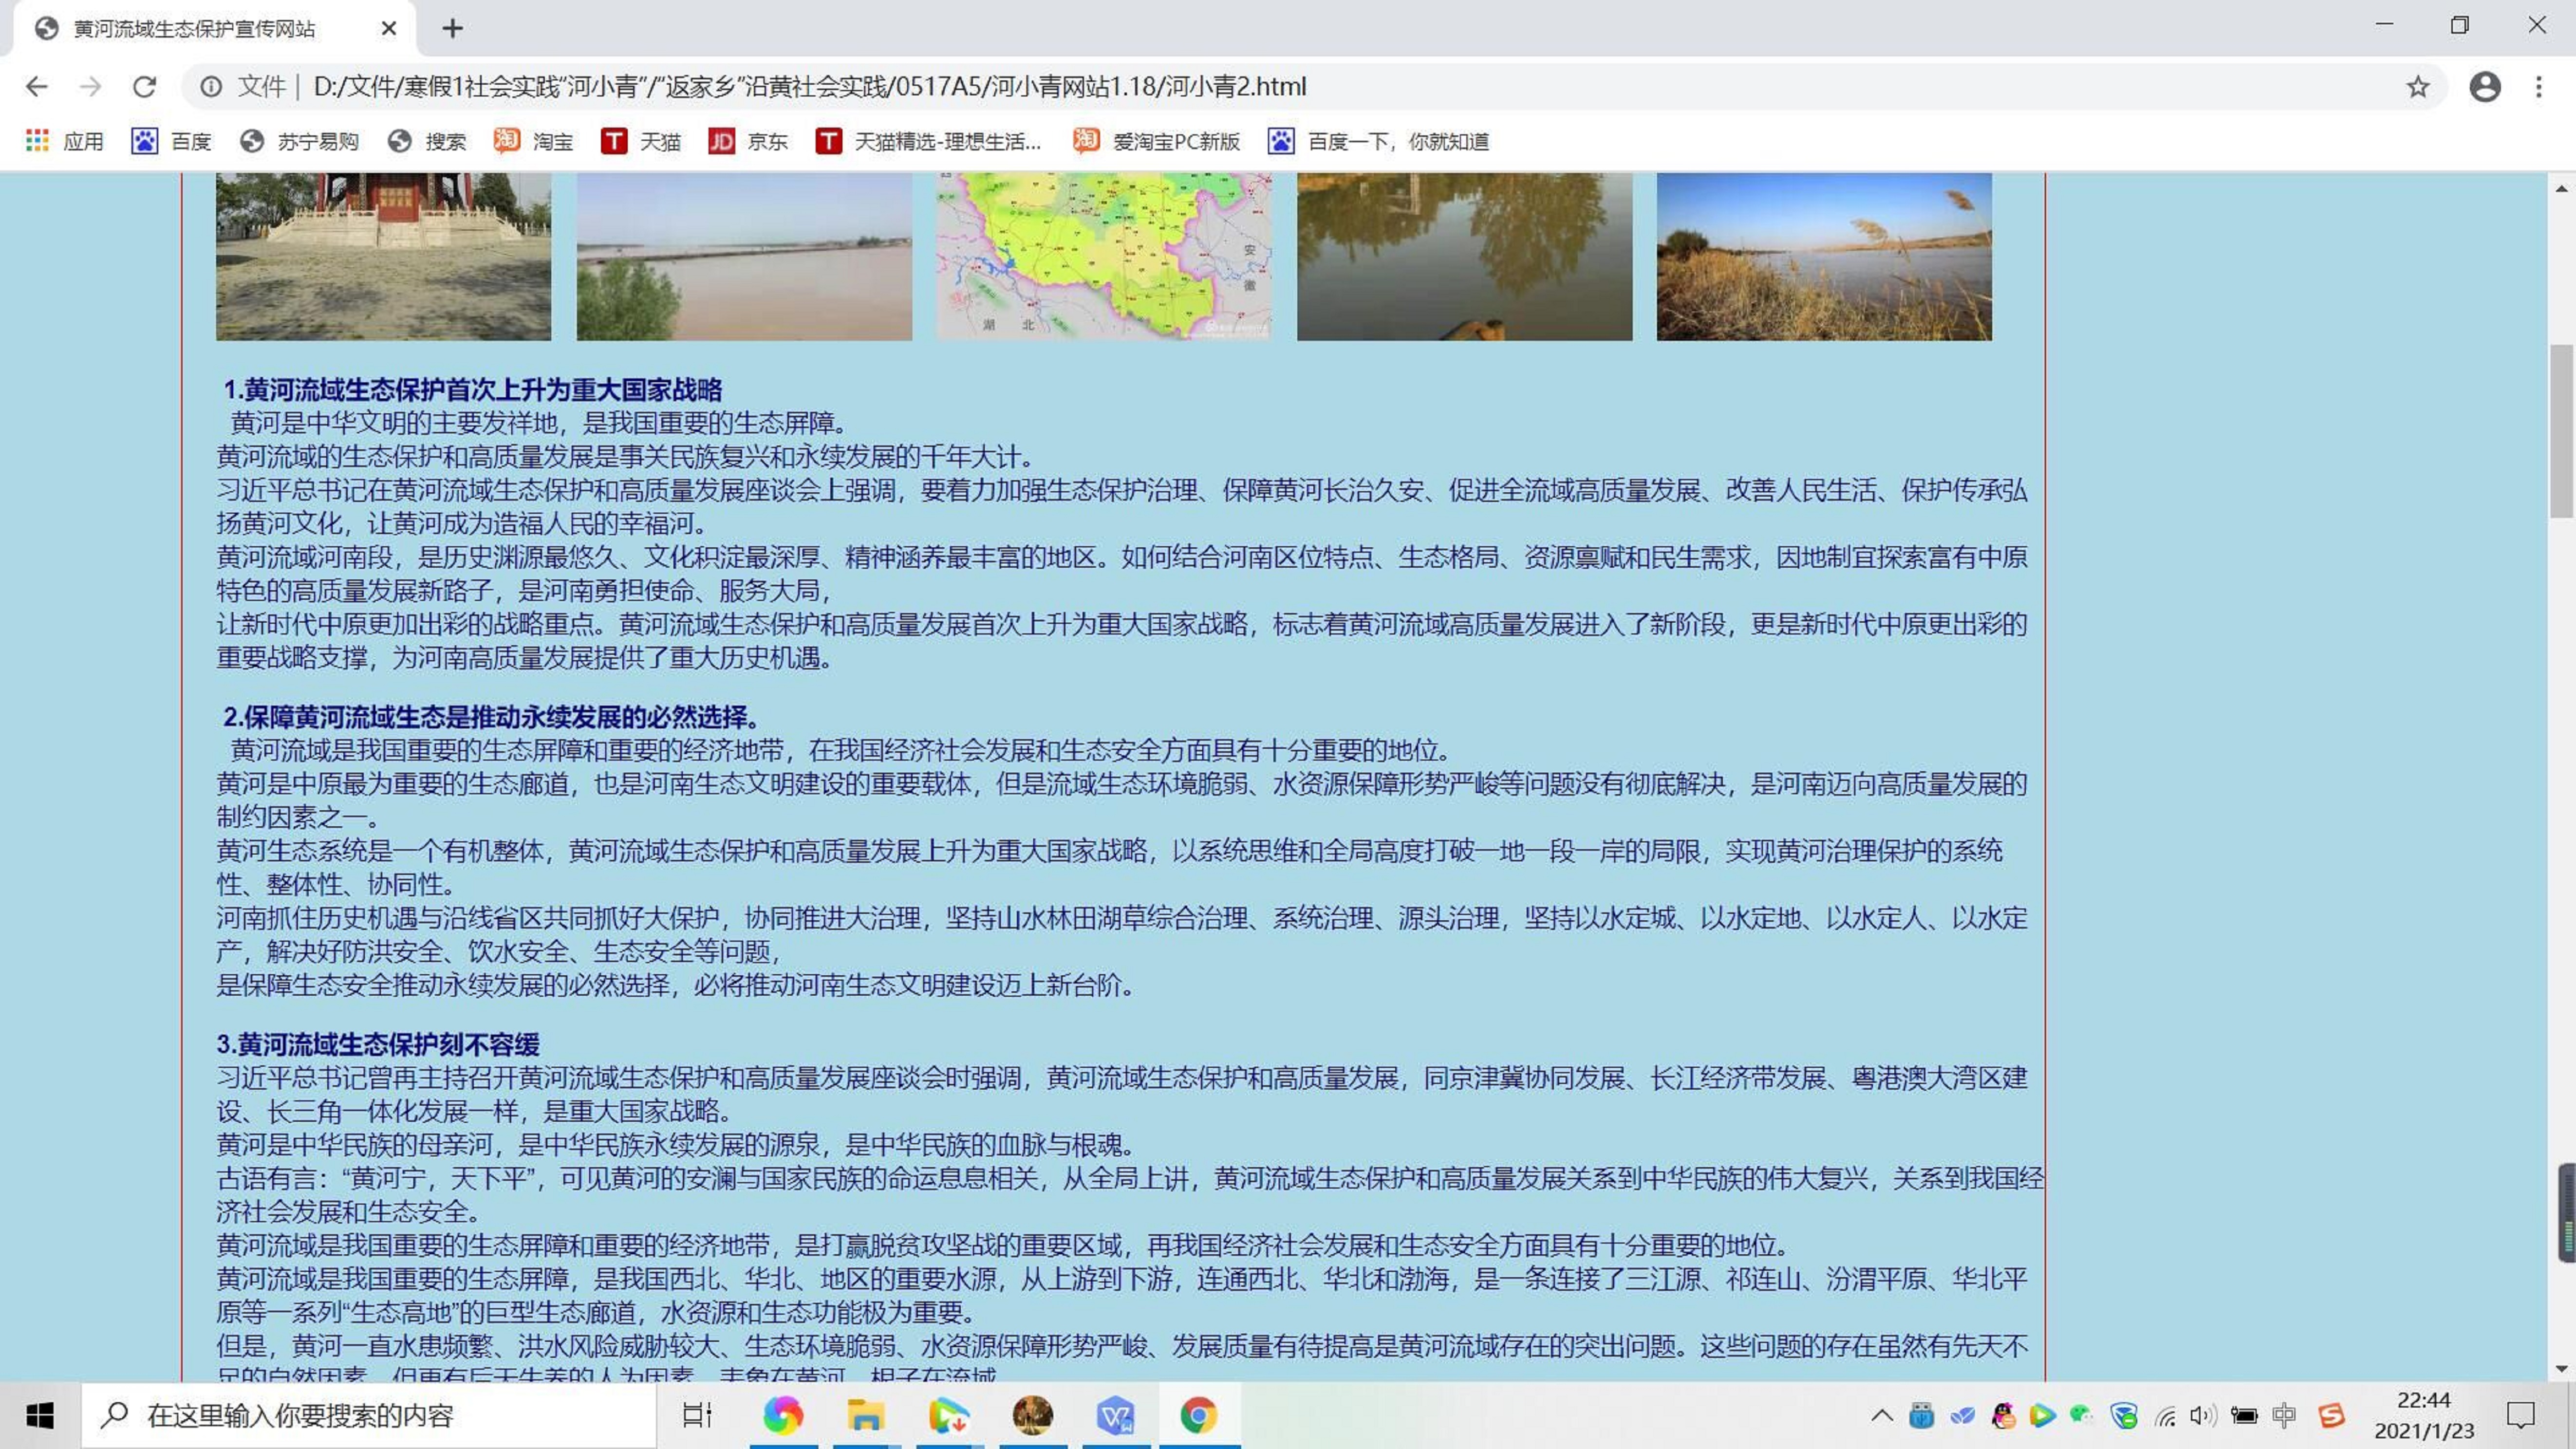Image resolution: width=2576 pixels, height=1449 pixels.
Task: Open the Chrome profile avatar icon
Action: point(2484,87)
